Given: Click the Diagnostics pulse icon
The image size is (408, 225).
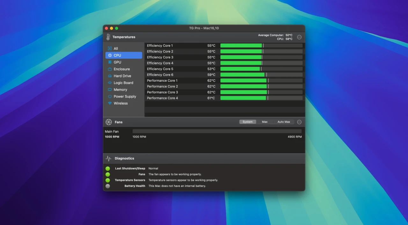Looking at the screenshot, I should point(109,158).
